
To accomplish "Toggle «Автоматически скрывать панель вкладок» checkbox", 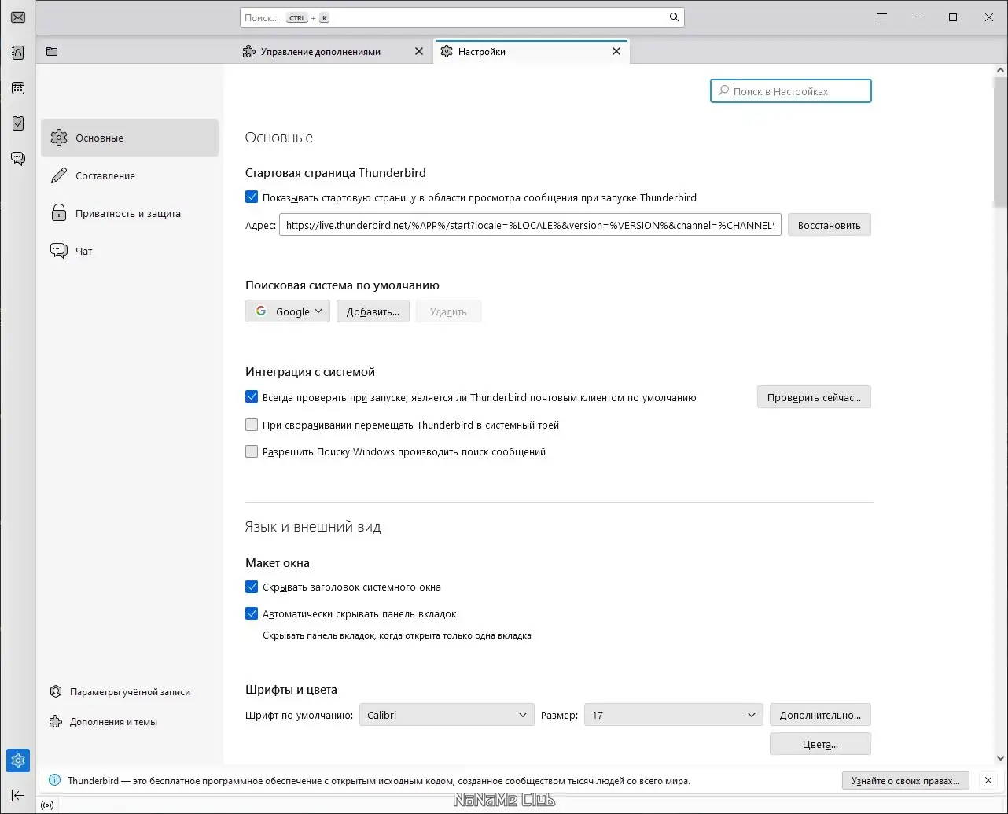I will pos(252,613).
